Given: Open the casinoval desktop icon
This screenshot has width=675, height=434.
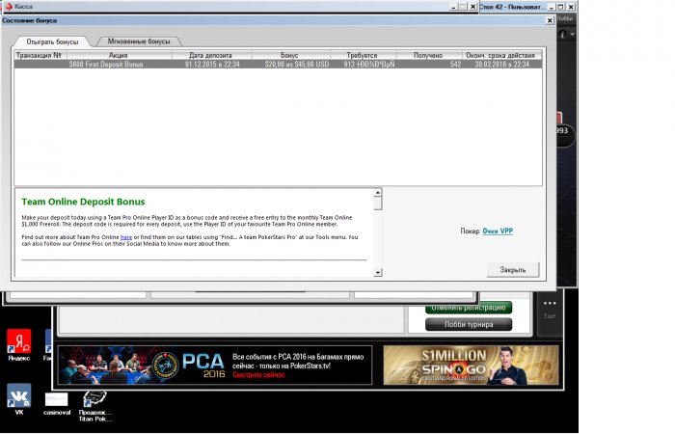Looking at the screenshot, I should point(56,403).
